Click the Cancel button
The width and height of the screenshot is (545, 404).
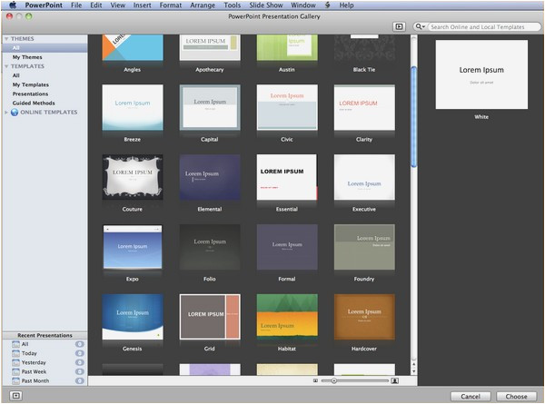coord(471,396)
